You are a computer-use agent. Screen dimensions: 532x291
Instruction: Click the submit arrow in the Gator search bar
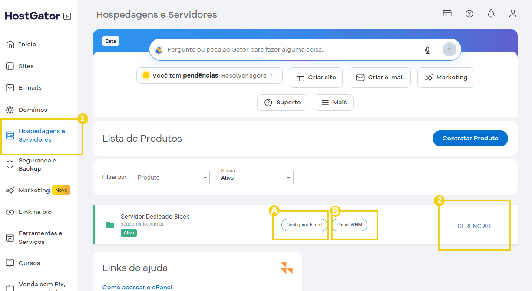click(449, 49)
